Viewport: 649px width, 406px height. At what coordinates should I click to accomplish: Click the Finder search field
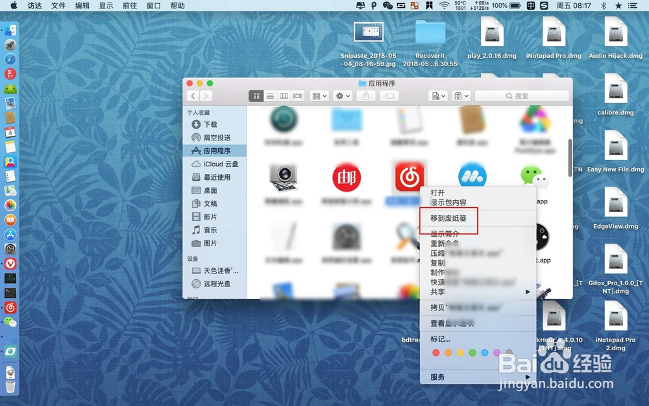point(522,96)
